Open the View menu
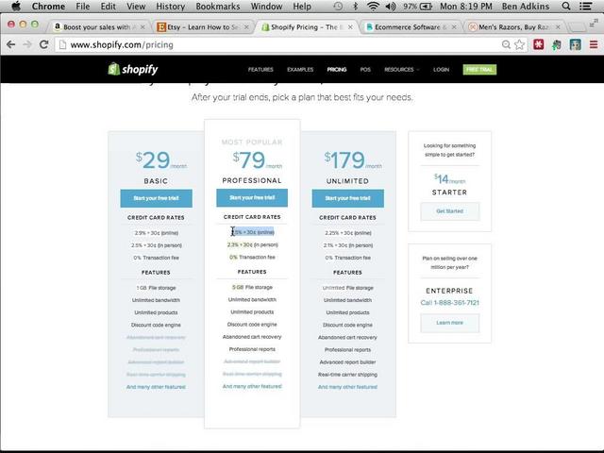Image resolution: width=604 pixels, height=453 pixels. coord(136,7)
